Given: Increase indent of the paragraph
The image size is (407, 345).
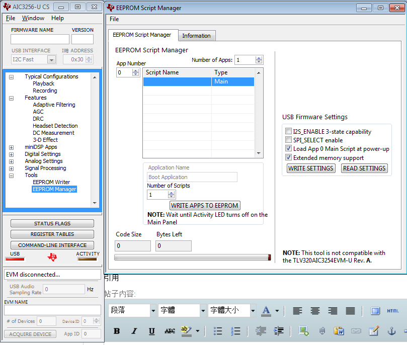Looking at the screenshot, I should pos(279,331).
